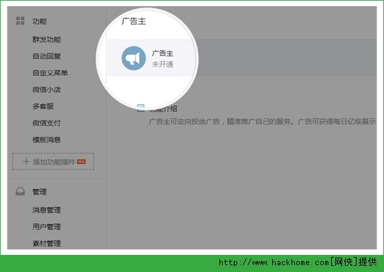This screenshot has height=272, width=384.
Task: Click the 广告主 page title
Action: (x=134, y=21)
